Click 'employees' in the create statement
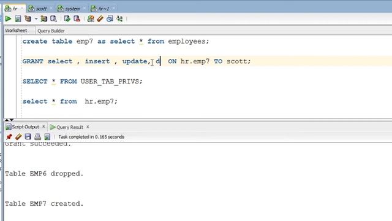This screenshot has height=221, width=392. [187, 41]
